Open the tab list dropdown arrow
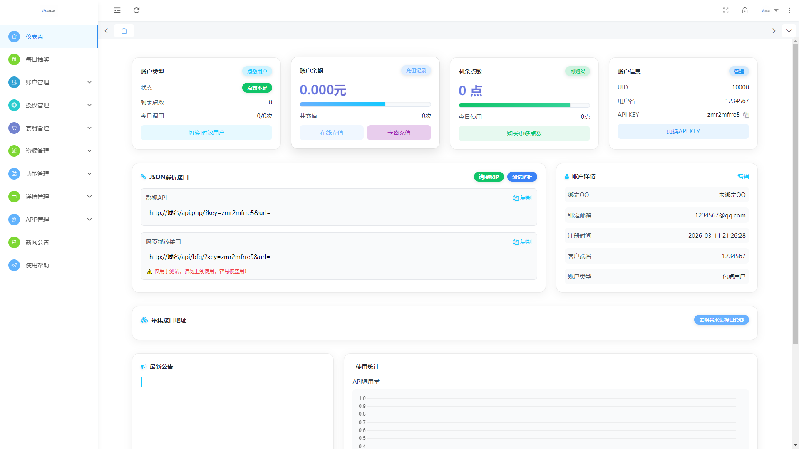 pyautogui.click(x=789, y=31)
